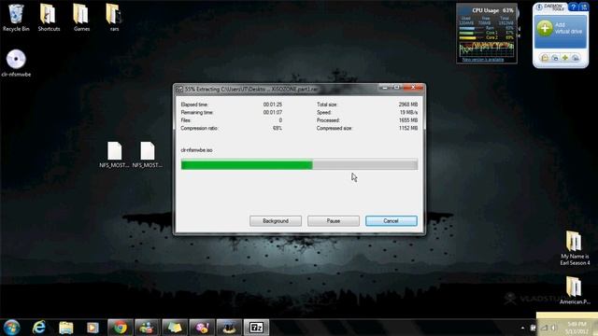Click the Compressed size value 1152 MB
598x336 pixels.
tap(408, 129)
